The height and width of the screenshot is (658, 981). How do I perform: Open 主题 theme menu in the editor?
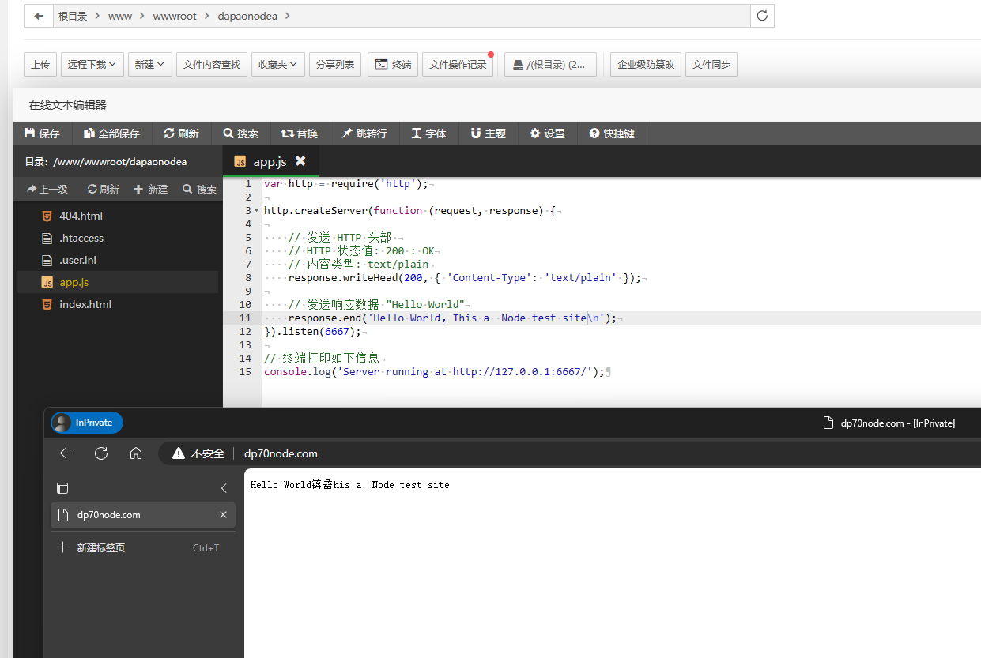click(x=489, y=133)
